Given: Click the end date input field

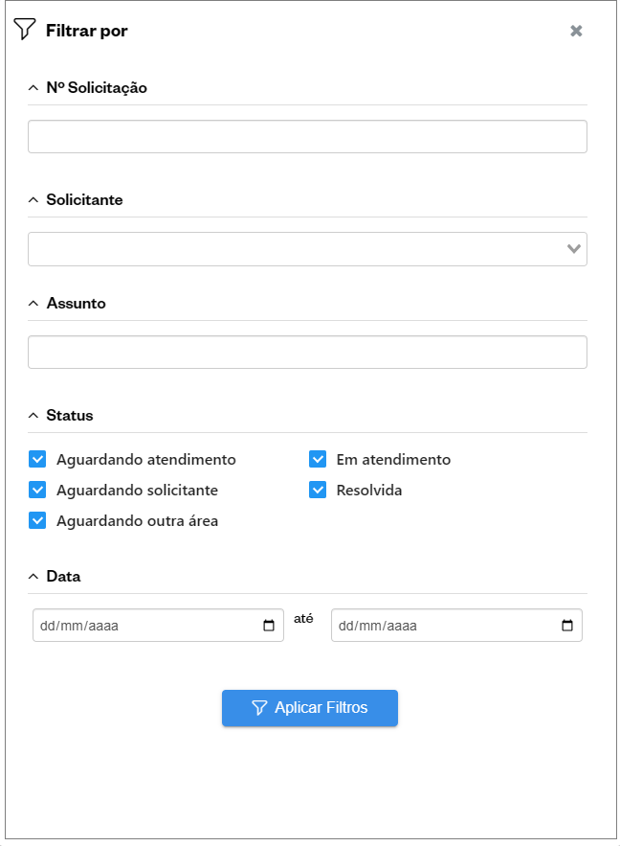Looking at the screenshot, I should coord(440,627).
